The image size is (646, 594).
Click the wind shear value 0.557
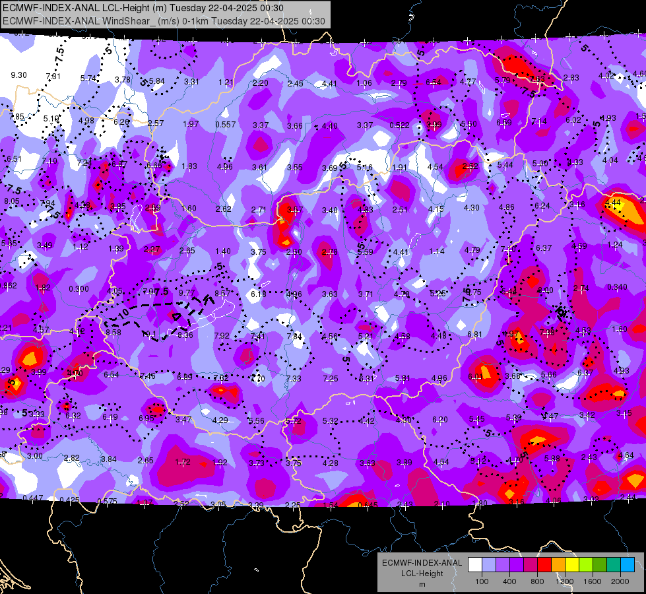[x=226, y=125]
